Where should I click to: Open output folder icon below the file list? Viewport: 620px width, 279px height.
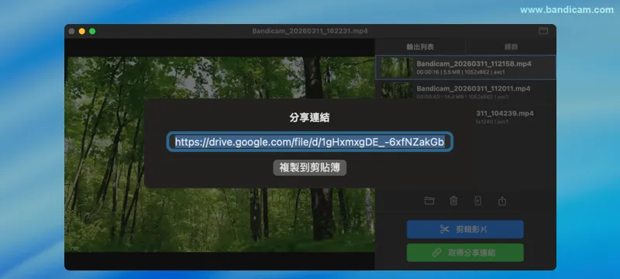tap(429, 201)
